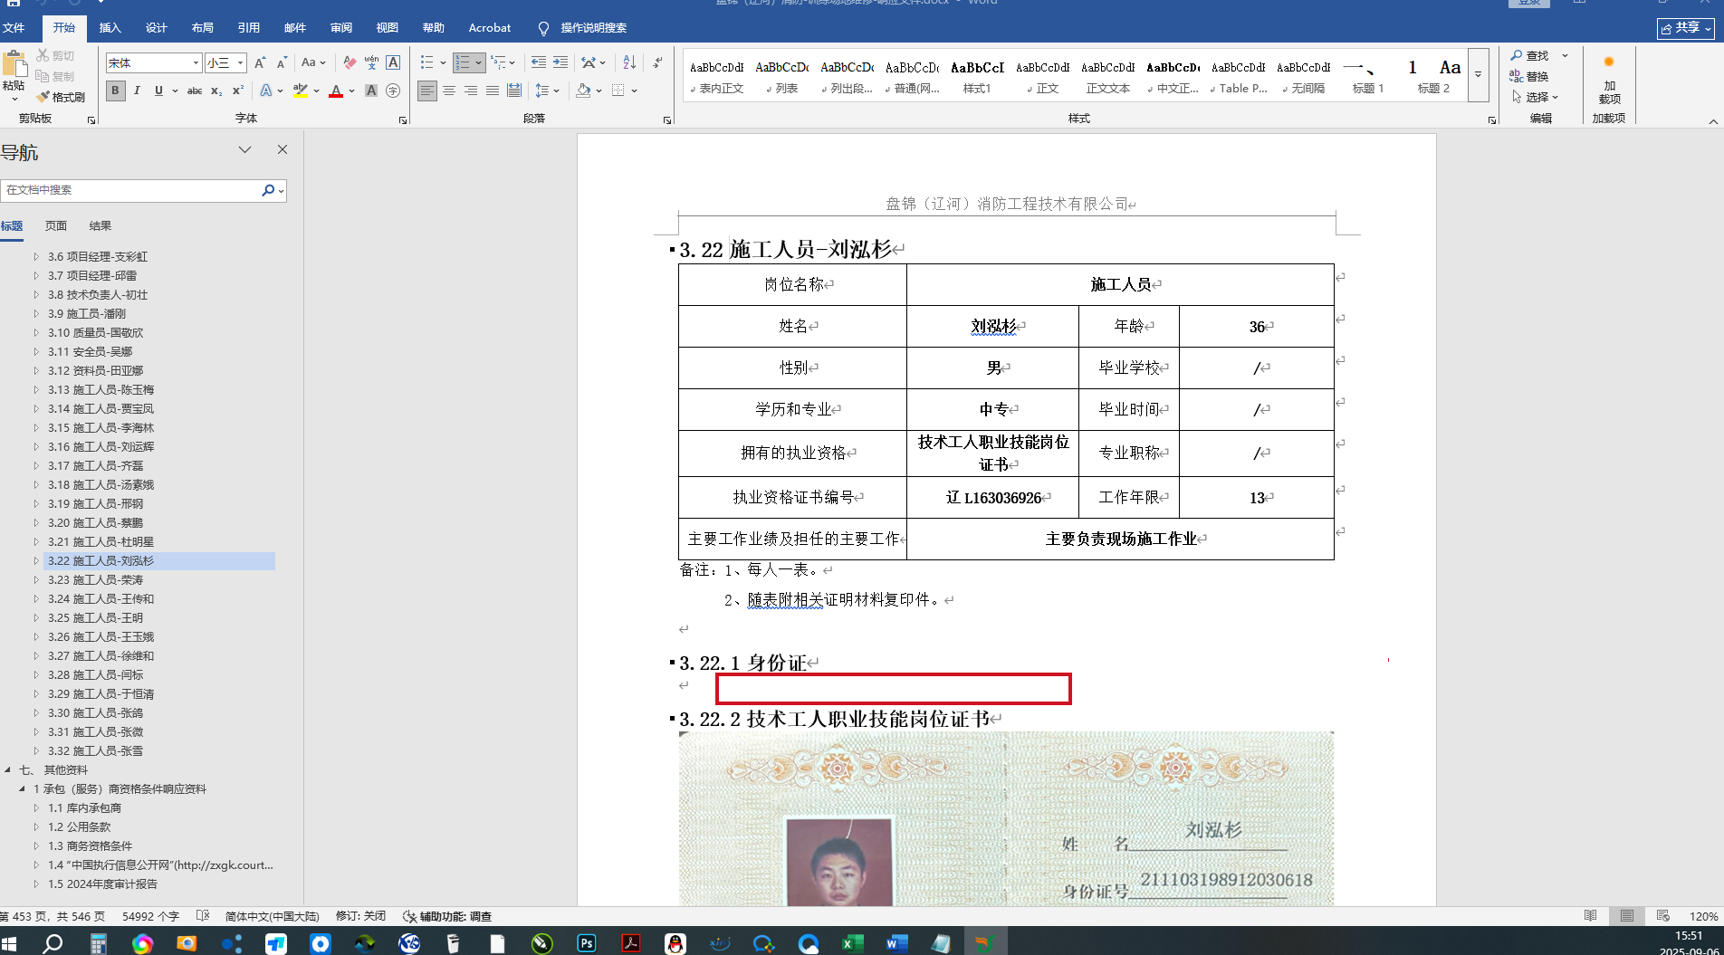
Task: Jump to 3.9 施工员-潘刚 in navigation
Action: point(87,314)
